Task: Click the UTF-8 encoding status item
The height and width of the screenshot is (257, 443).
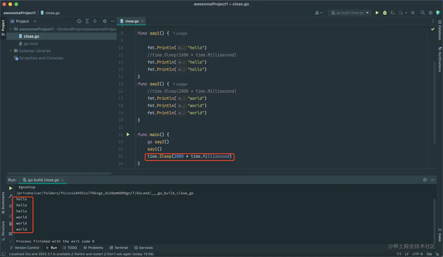Action: coord(418,254)
